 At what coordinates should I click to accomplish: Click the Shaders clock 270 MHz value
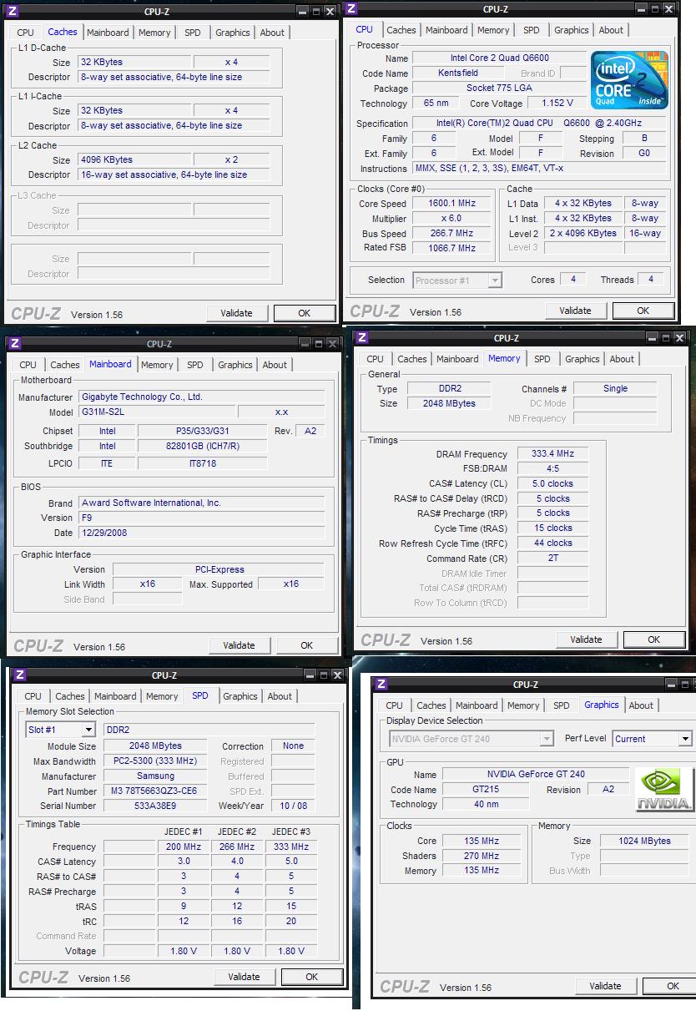click(482, 856)
